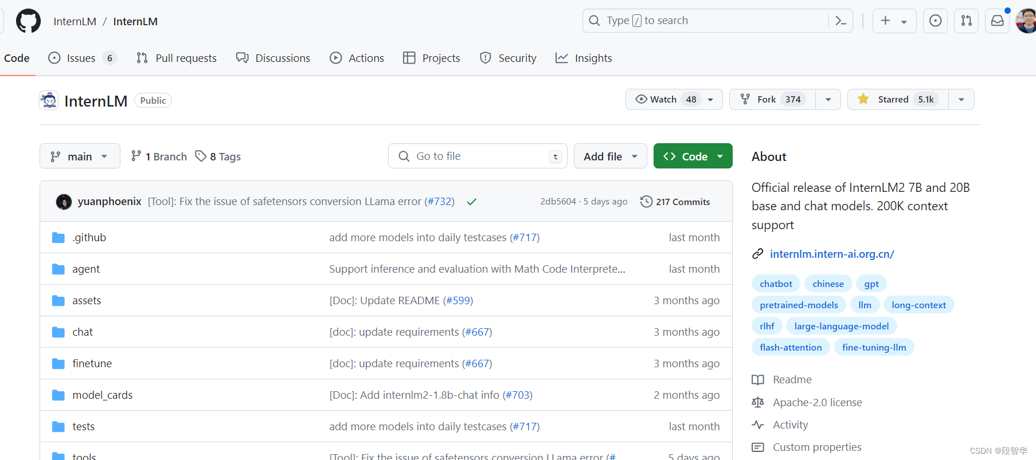
Task: Click the rlhf topic tag
Action: (x=767, y=326)
